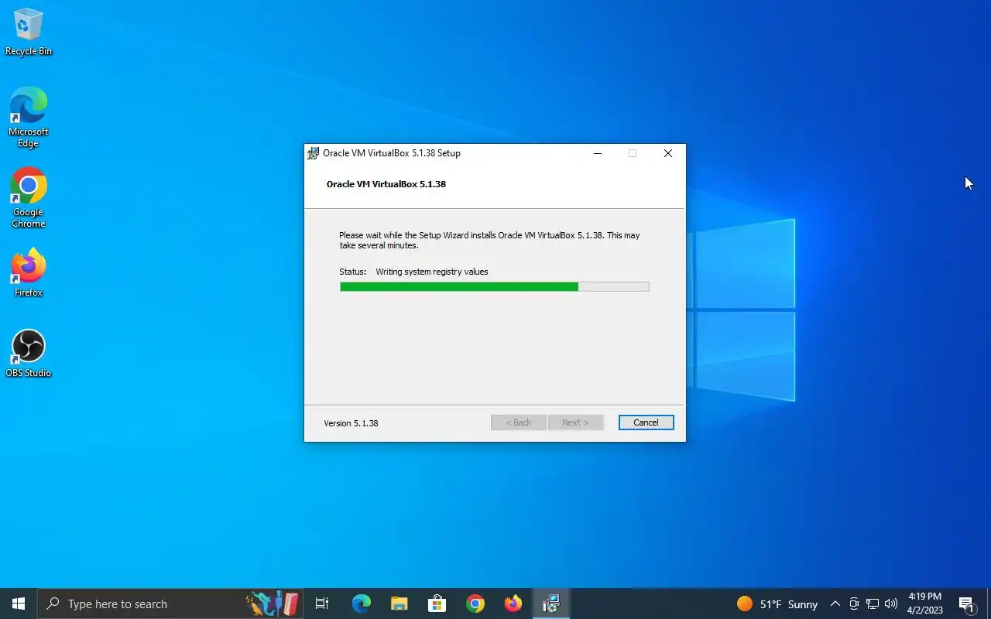
Task: Launch Chrome from the taskbar
Action: coord(475,604)
